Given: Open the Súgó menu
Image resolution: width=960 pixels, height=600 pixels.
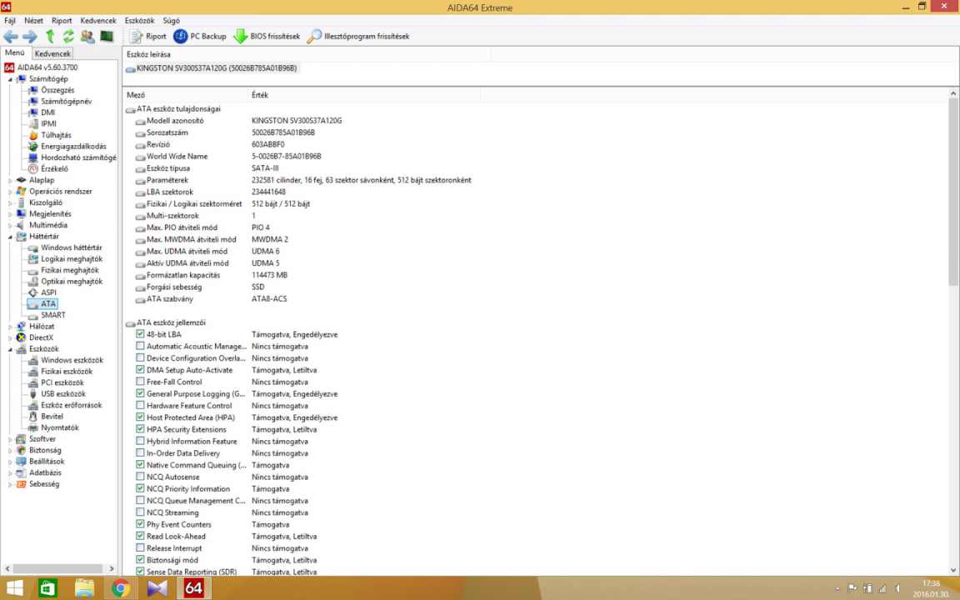Looking at the screenshot, I should pos(172,21).
